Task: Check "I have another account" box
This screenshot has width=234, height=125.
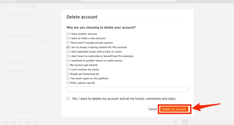Action: tap(68, 34)
